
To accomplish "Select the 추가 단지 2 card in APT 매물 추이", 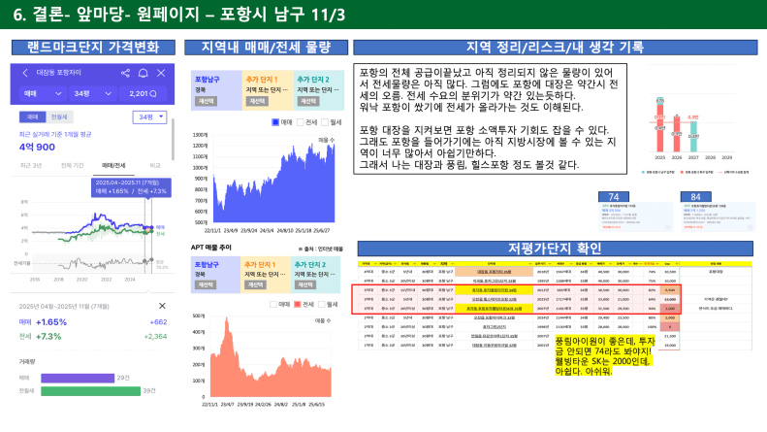I will pos(315,275).
